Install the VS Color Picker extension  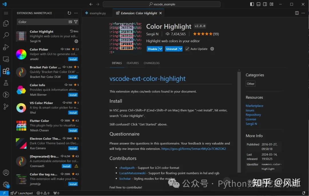click(73, 113)
